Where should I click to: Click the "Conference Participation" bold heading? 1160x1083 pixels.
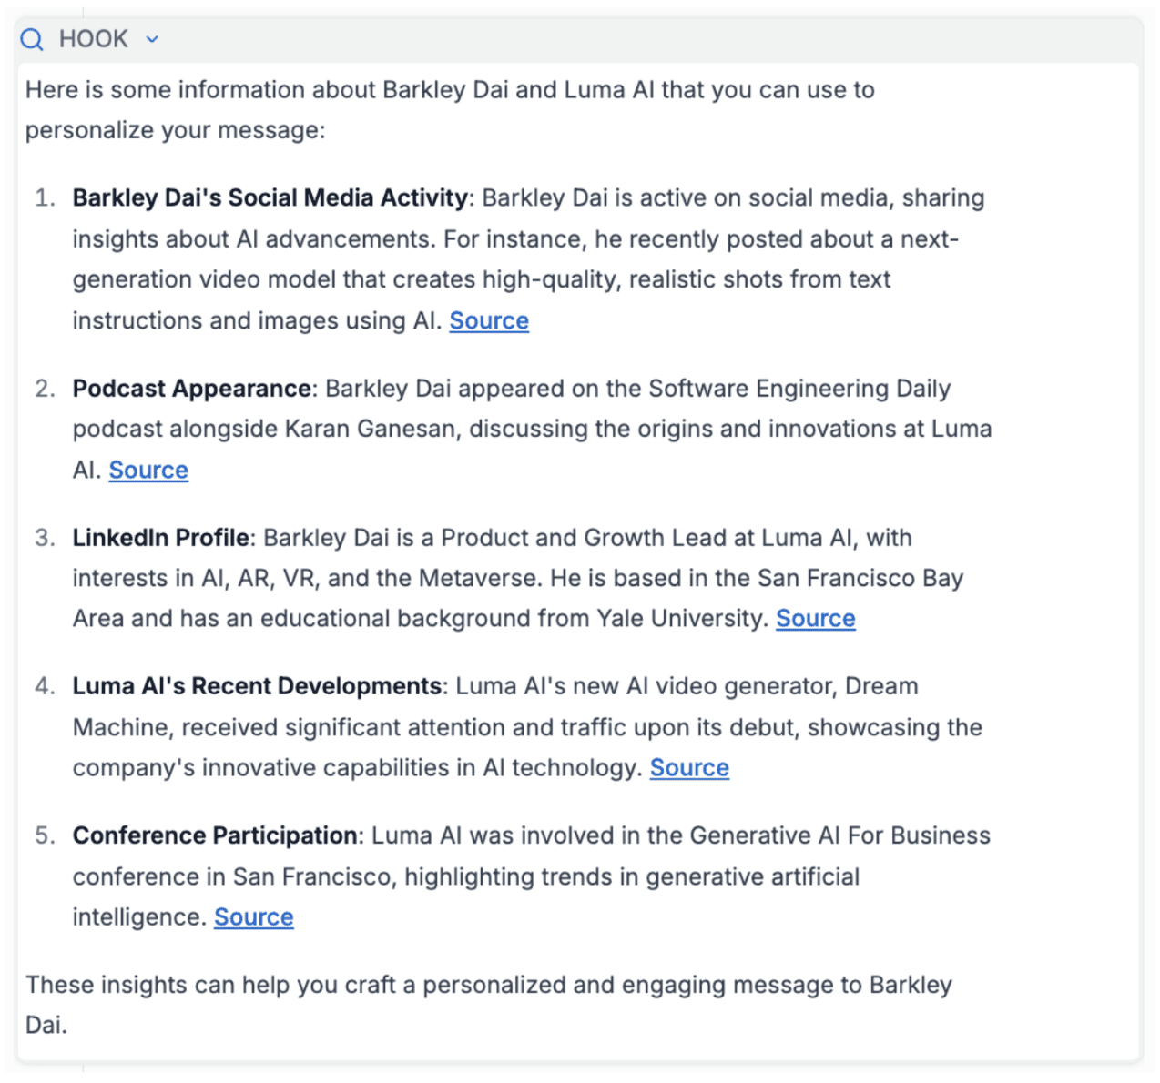(215, 835)
